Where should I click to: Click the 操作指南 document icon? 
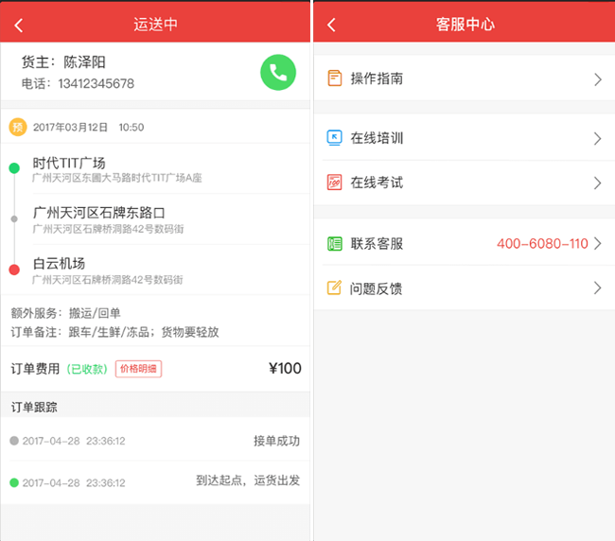coord(335,78)
